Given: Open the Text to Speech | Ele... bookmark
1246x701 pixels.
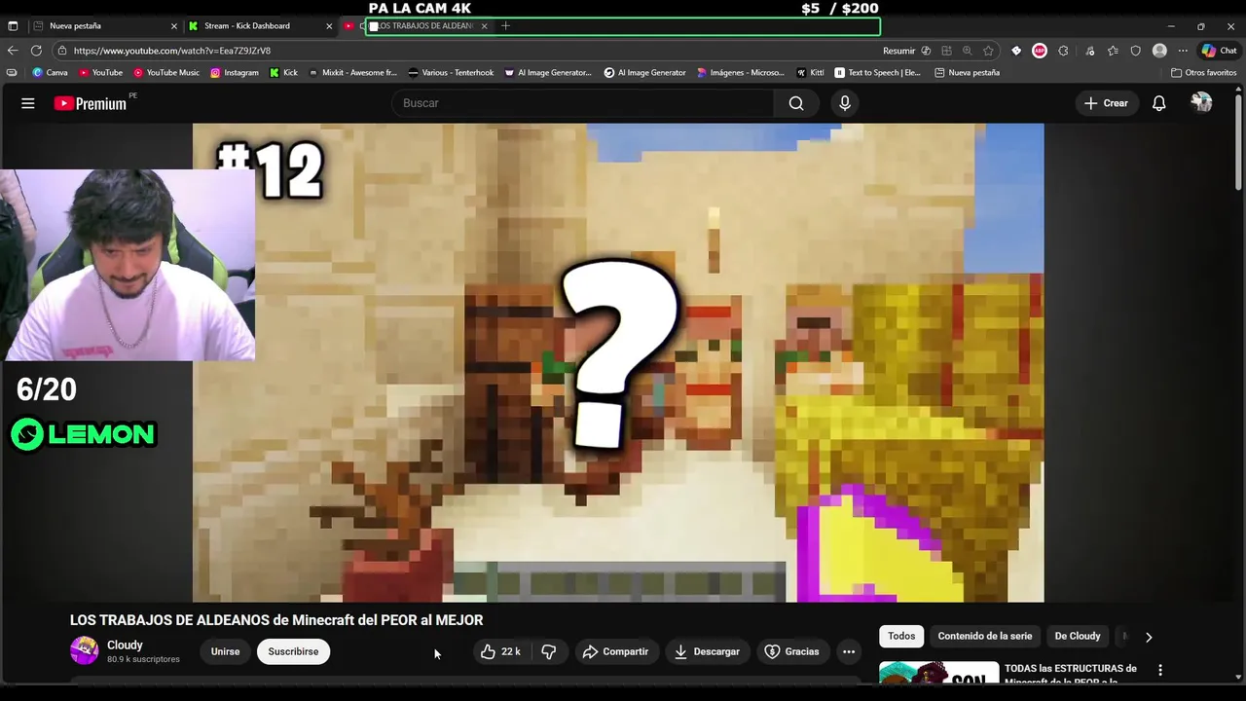Looking at the screenshot, I should [x=877, y=73].
